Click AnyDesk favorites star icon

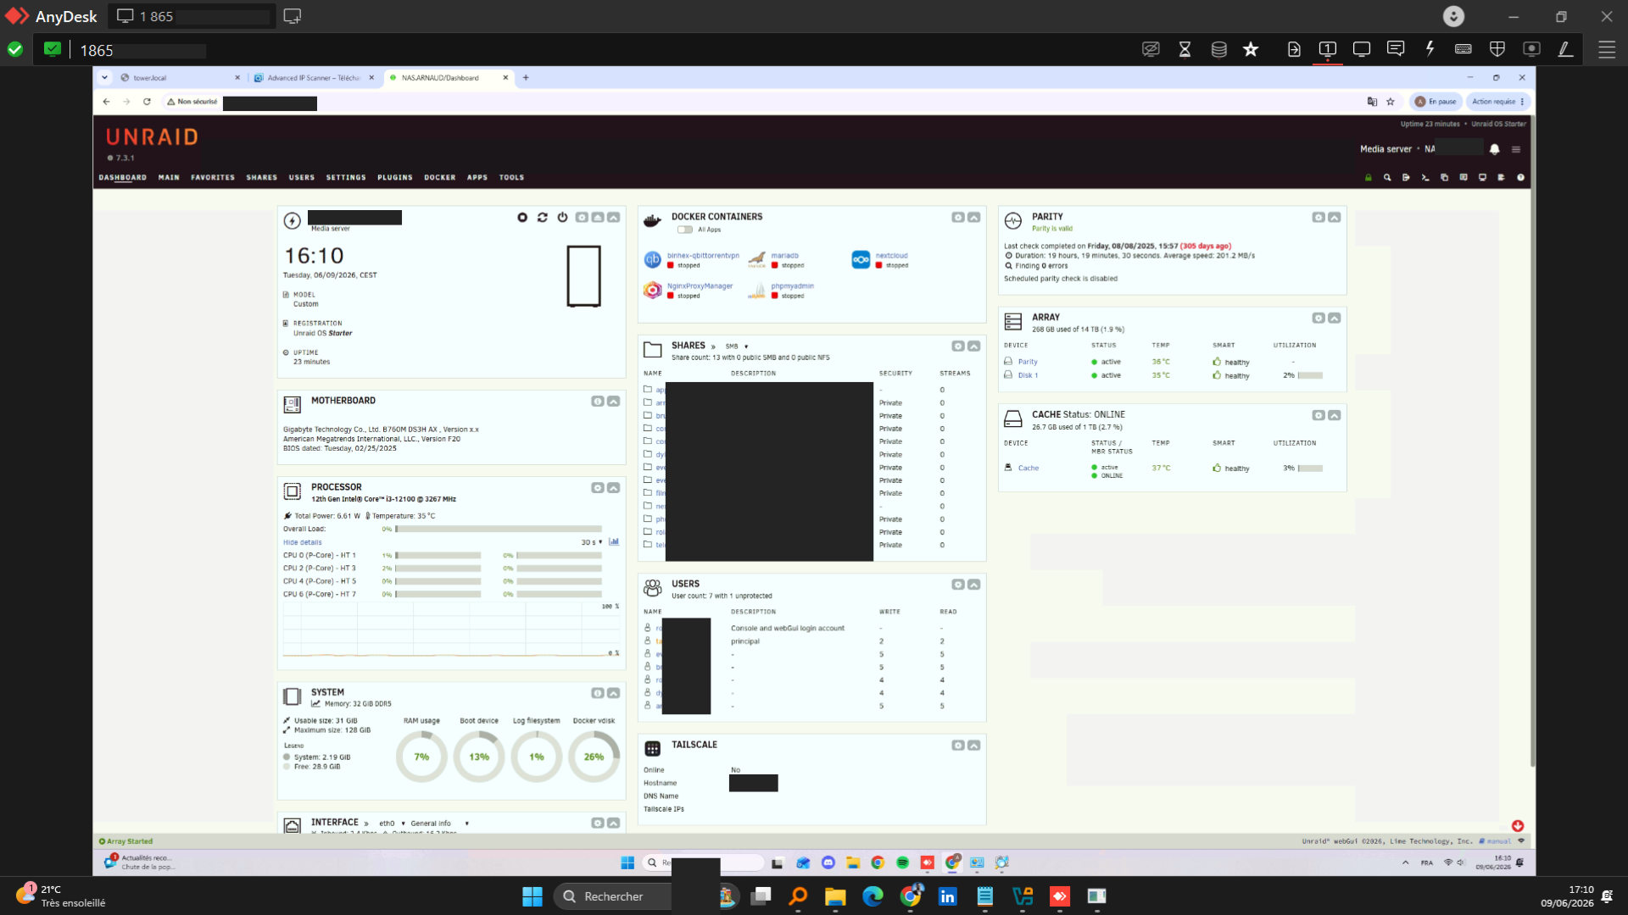point(1251,49)
